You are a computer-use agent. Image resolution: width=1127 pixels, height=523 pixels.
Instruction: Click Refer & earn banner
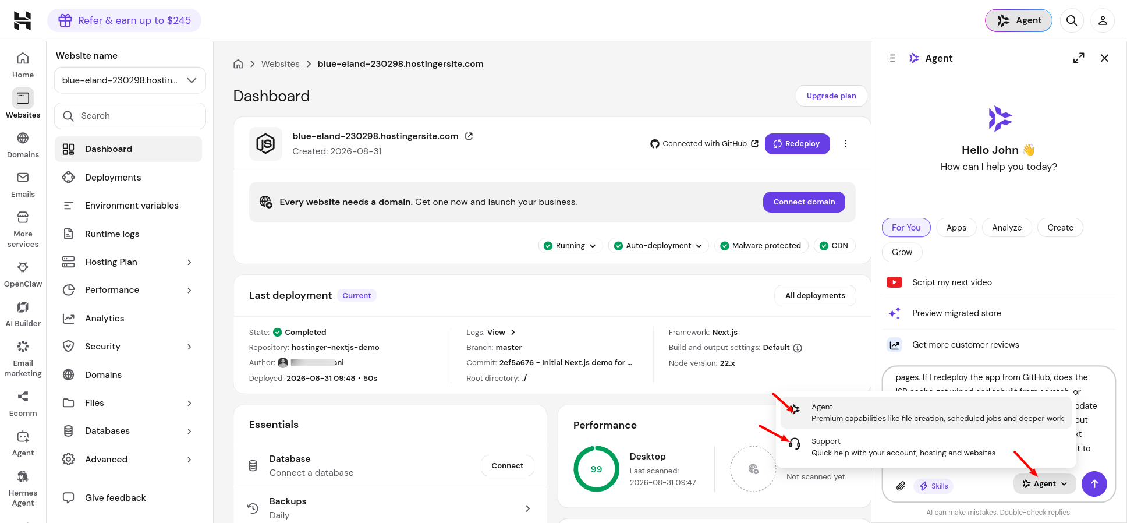(125, 20)
